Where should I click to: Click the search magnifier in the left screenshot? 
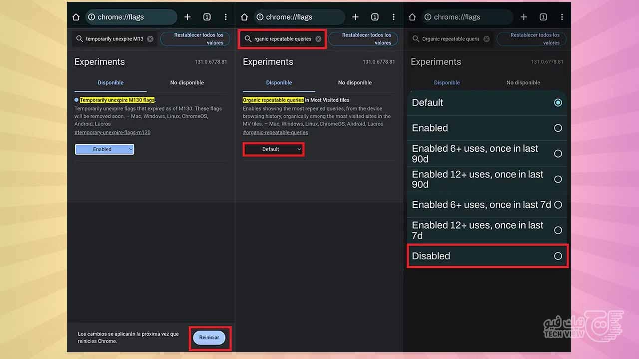(79, 39)
